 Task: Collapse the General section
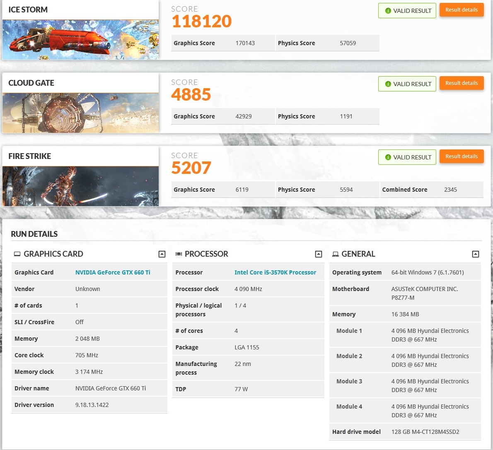(476, 254)
